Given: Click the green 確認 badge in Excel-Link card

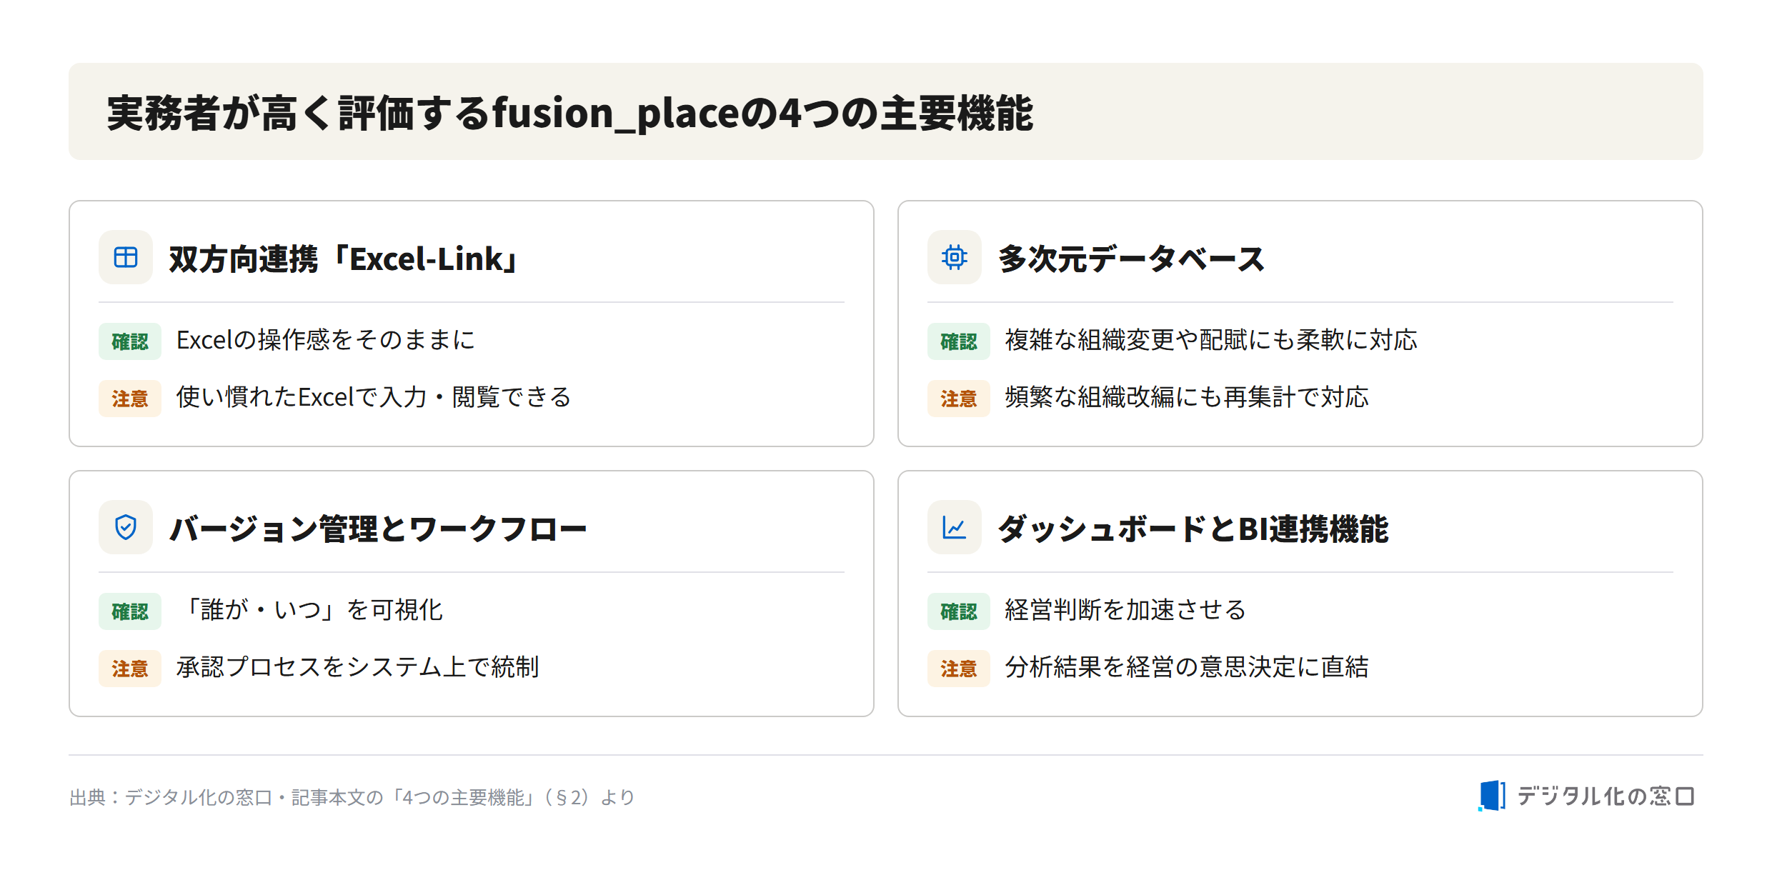Looking at the screenshot, I should point(130,341).
